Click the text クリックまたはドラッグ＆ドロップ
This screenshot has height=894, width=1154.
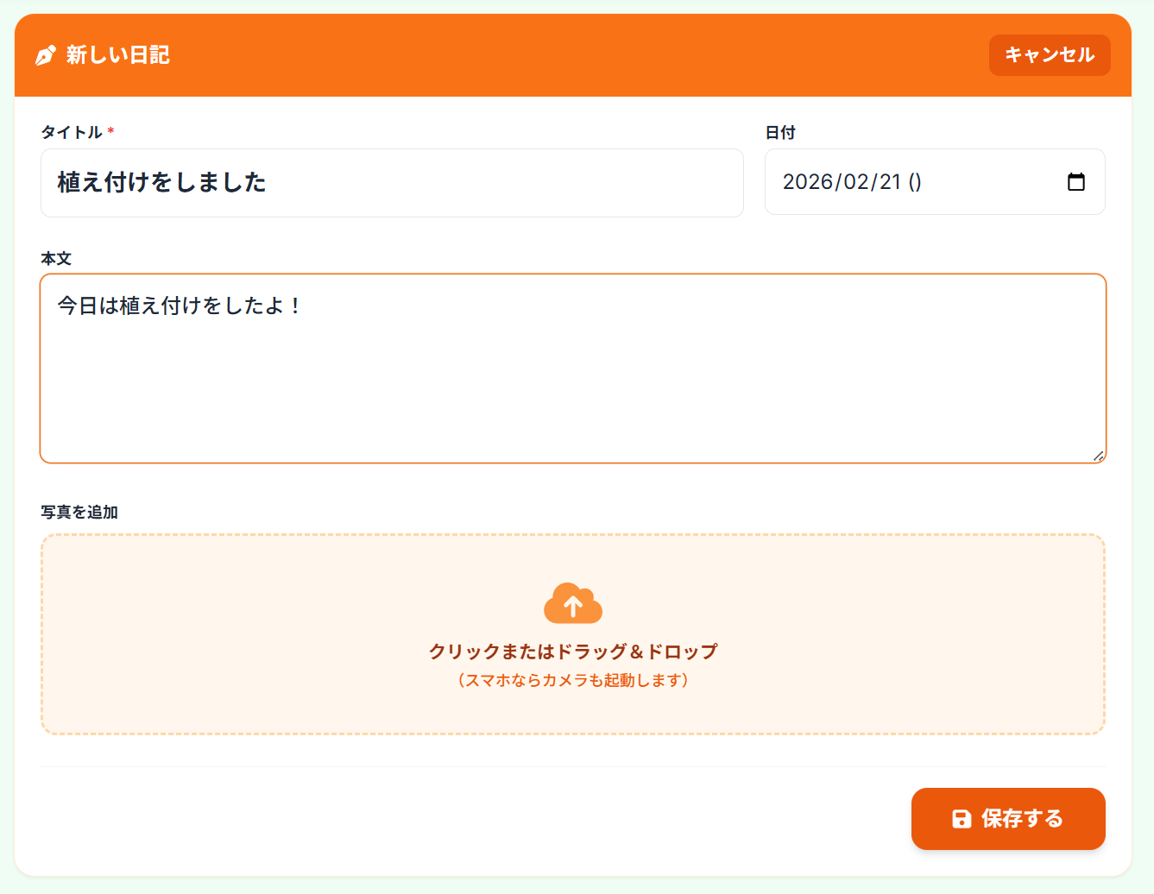click(x=573, y=651)
